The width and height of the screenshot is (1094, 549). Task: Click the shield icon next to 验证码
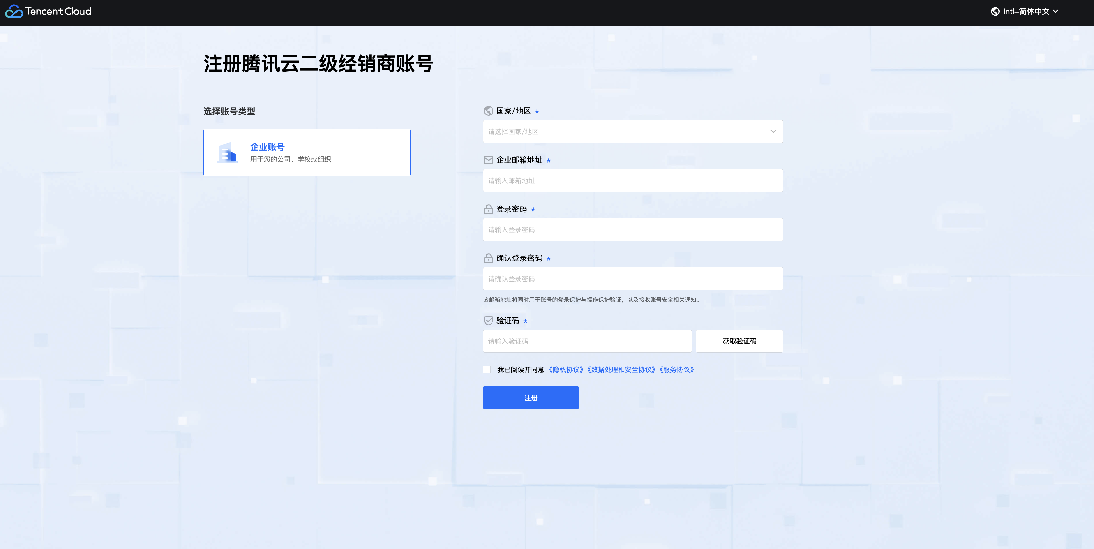(x=488, y=321)
